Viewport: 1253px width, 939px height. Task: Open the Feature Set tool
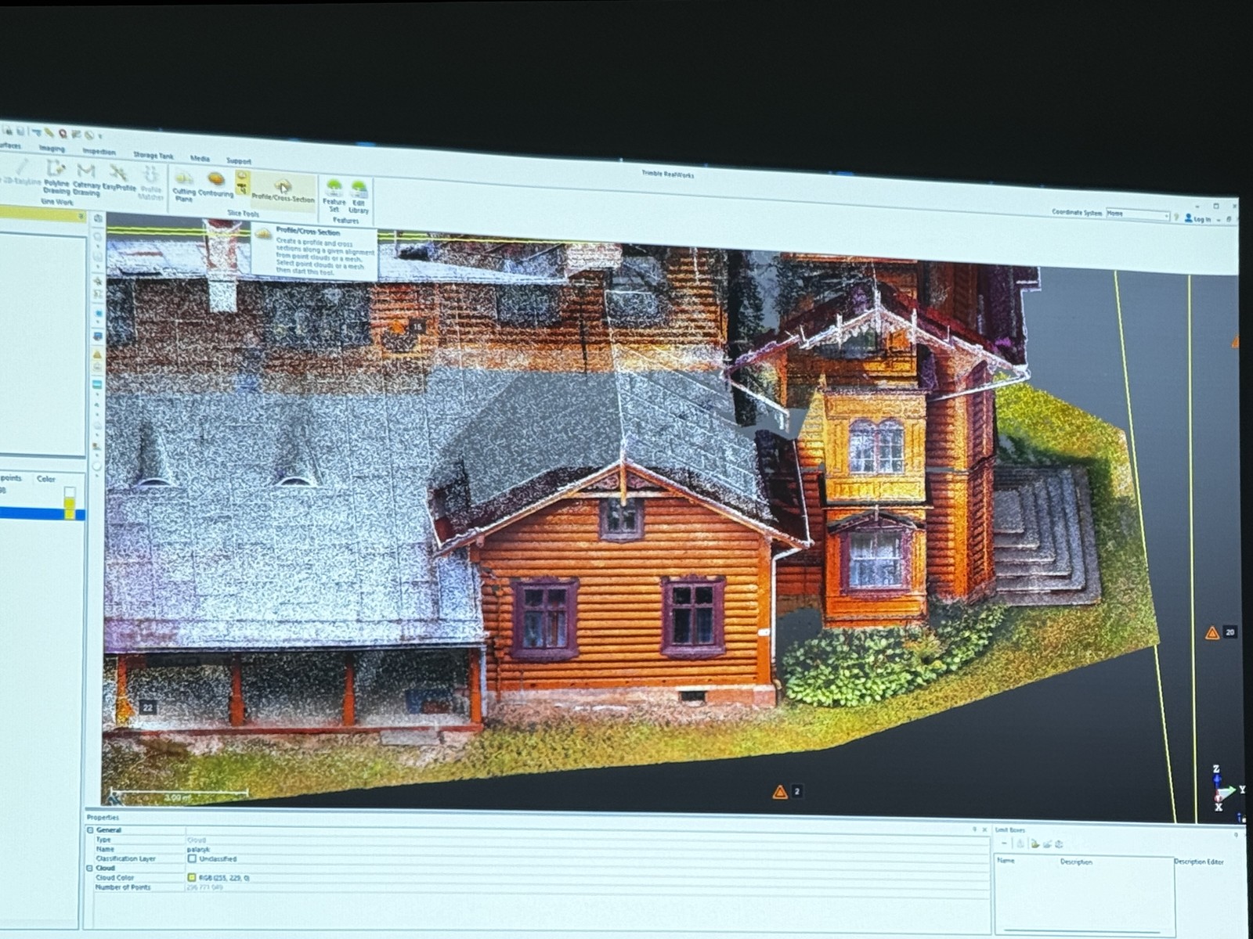click(x=334, y=194)
